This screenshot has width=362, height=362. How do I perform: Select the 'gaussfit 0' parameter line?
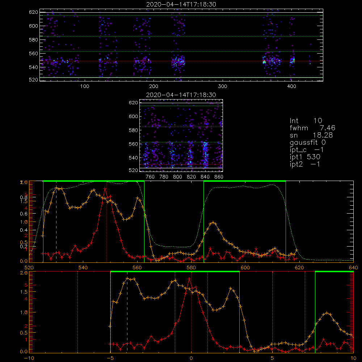pos(307,142)
